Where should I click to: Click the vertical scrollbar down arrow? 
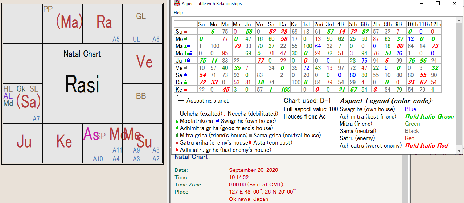459,150
